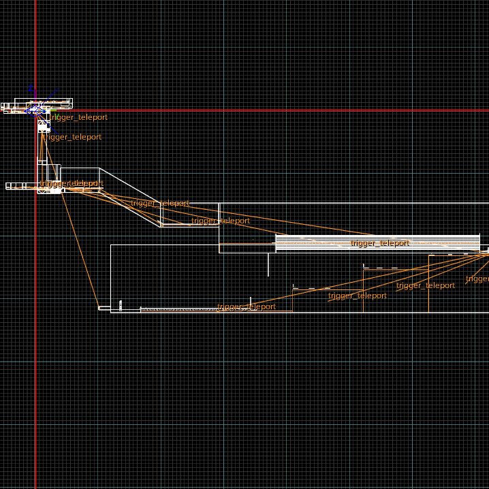Select the bottom-most trigger_teleport label
Image resolution: width=489 pixels, height=489 pixels.
click(247, 307)
